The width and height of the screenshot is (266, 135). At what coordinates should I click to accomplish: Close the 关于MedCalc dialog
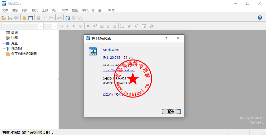178,38
